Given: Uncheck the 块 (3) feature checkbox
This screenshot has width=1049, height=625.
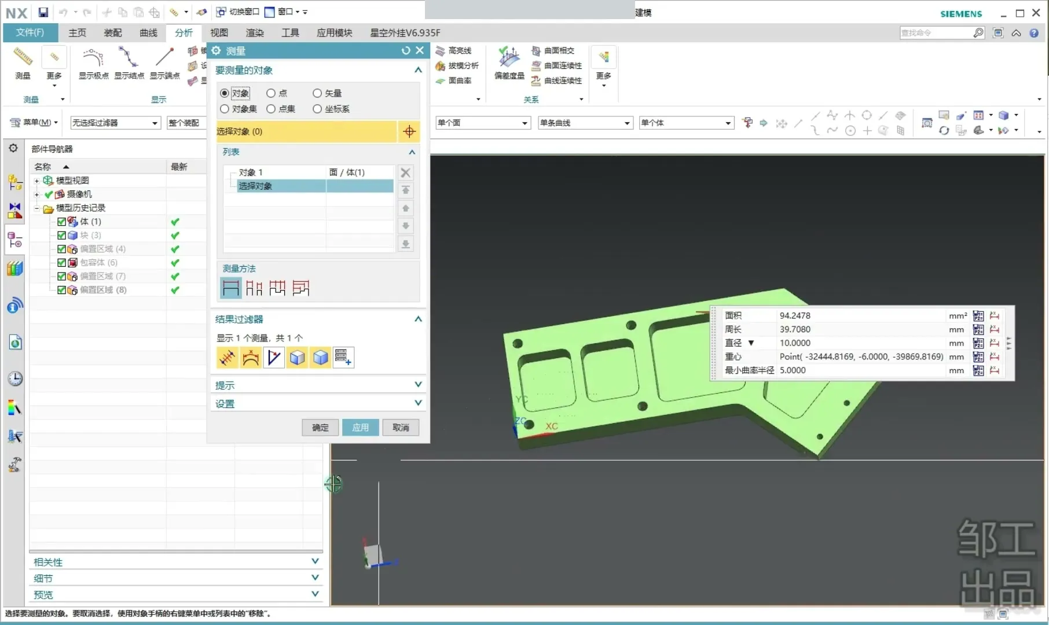Looking at the screenshot, I should pyautogui.click(x=61, y=236).
